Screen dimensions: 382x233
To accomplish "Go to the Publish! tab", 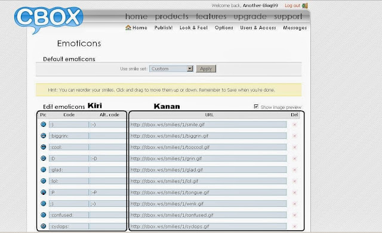I will [x=164, y=28].
